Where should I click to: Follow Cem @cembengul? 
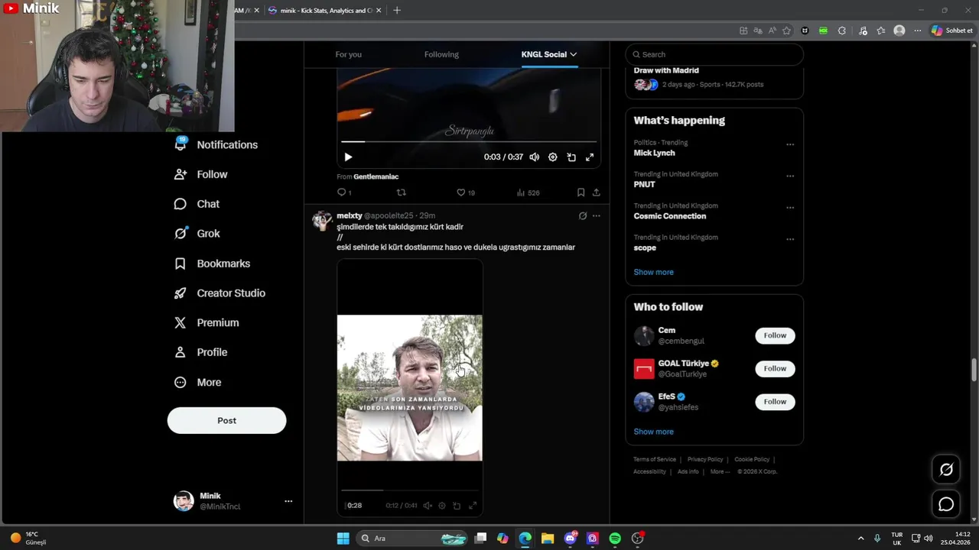(775, 335)
